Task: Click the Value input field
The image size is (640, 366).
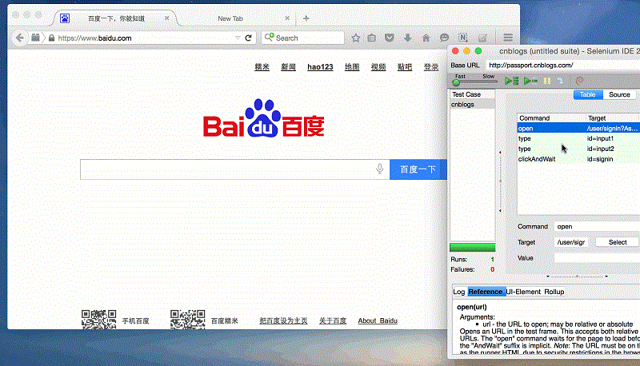Action: pos(597,258)
